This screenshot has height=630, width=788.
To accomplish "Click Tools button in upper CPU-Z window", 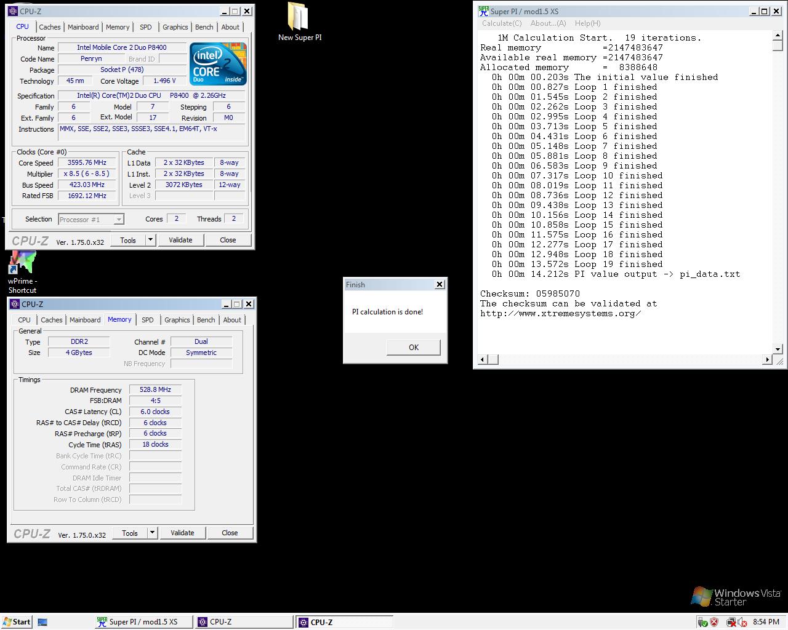I will coord(128,240).
